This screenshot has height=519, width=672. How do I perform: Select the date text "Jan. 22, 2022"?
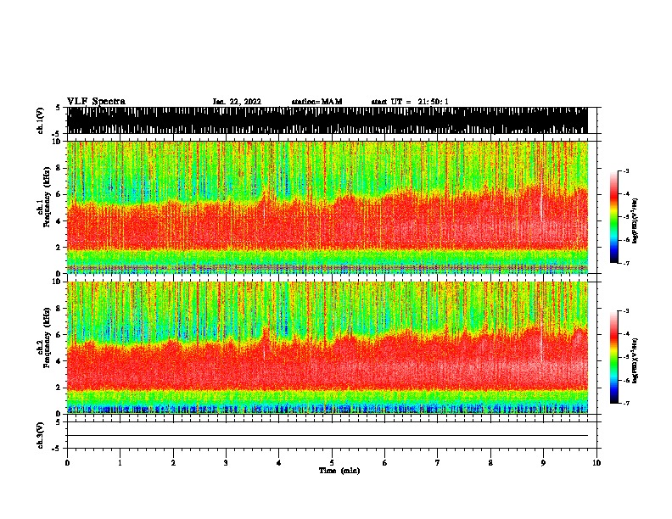tap(237, 102)
